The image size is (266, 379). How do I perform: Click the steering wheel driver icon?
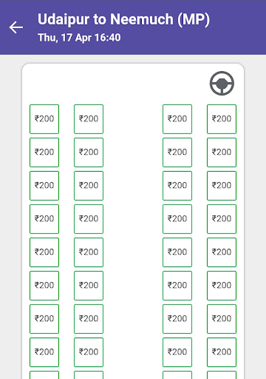(222, 83)
